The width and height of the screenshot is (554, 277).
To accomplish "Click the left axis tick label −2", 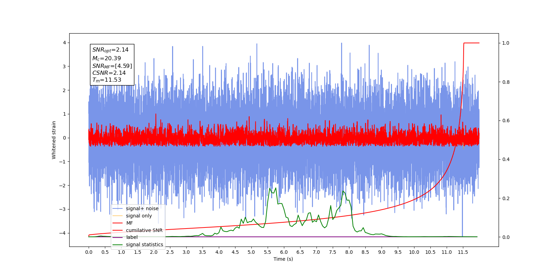I will pyautogui.click(x=63, y=186).
